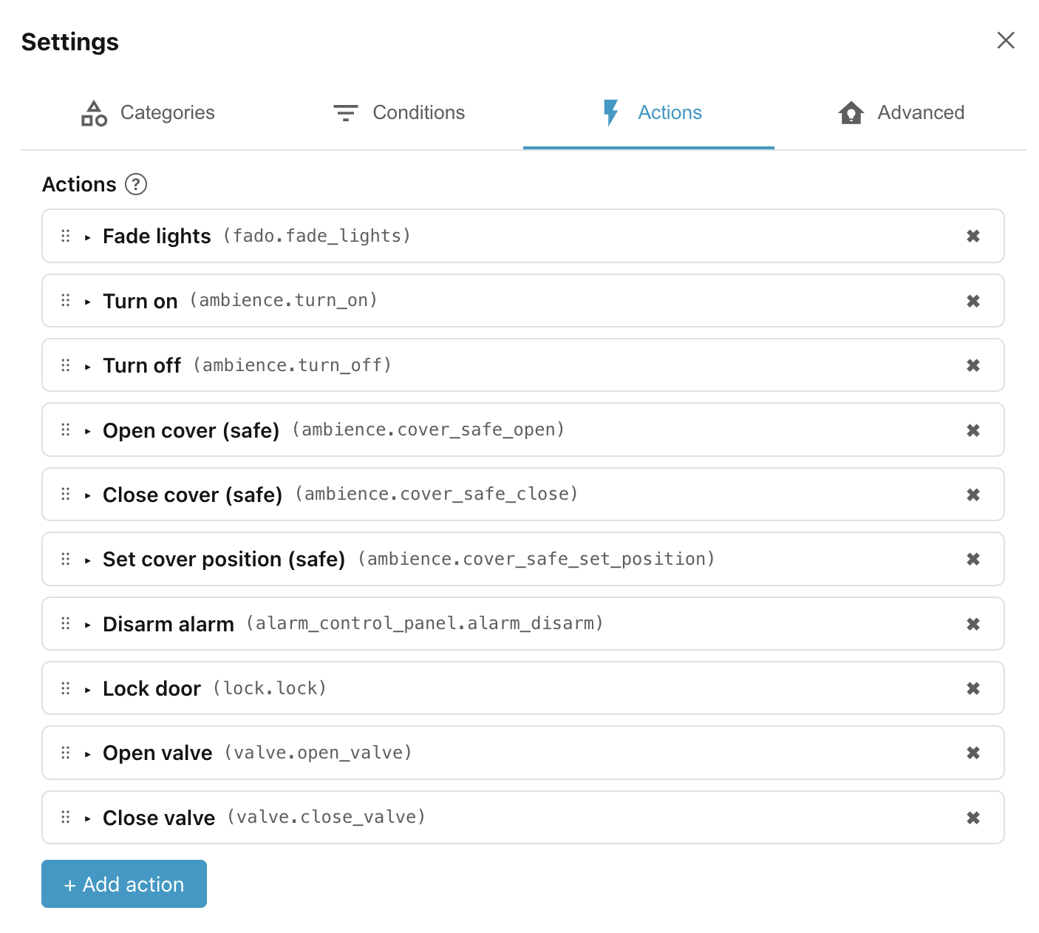Click the alarm_control_panel.alarm_disarm text

[425, 623]
